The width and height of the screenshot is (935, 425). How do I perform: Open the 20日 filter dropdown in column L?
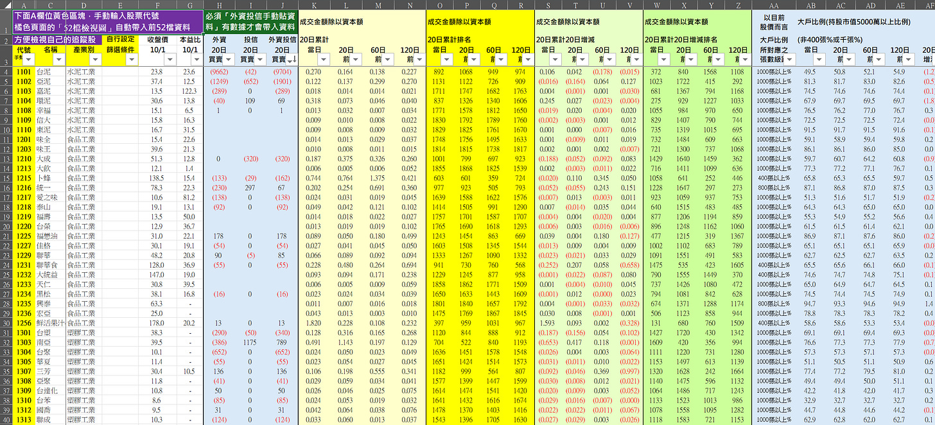355,60
